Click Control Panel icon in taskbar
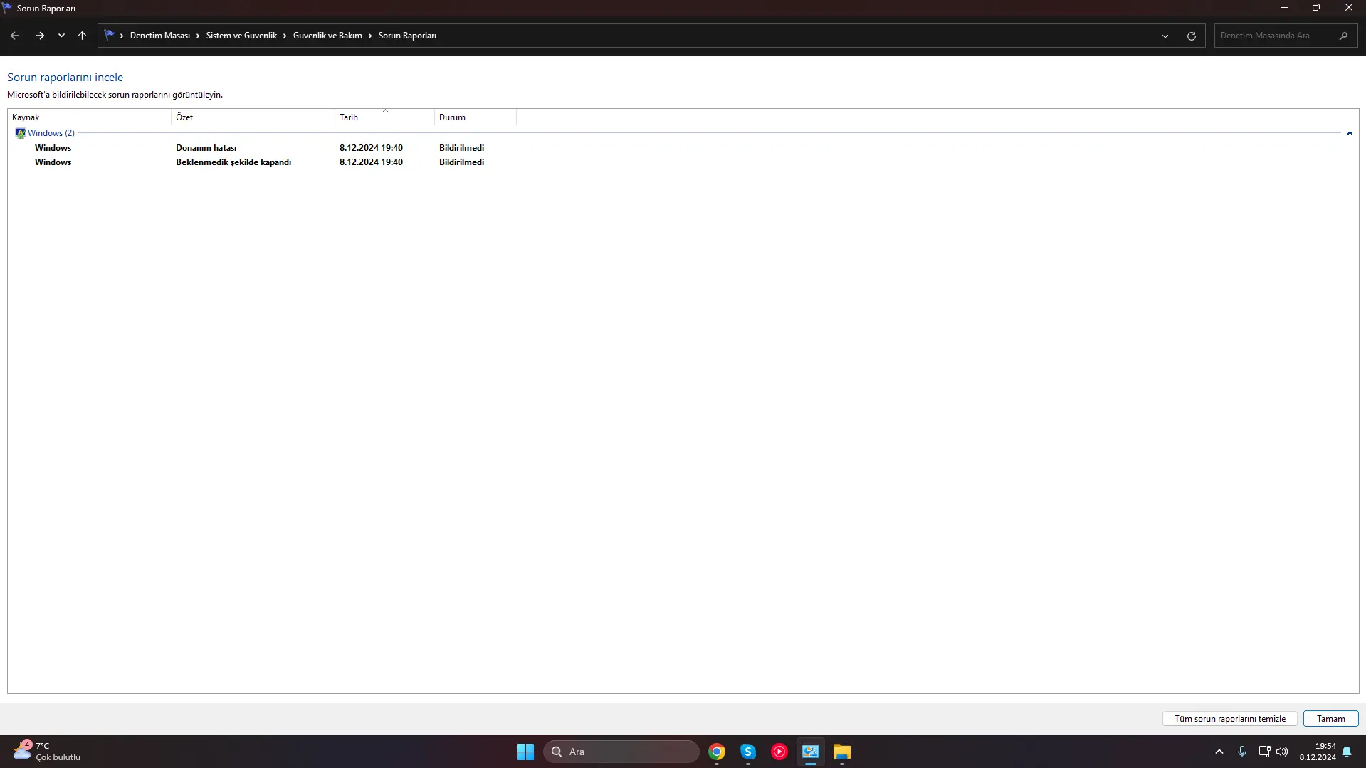Viewport: 1366px width, 768px height. click(811, 752)
